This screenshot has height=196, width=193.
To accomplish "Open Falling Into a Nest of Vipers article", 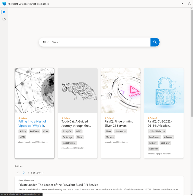I will pos(32,124).
